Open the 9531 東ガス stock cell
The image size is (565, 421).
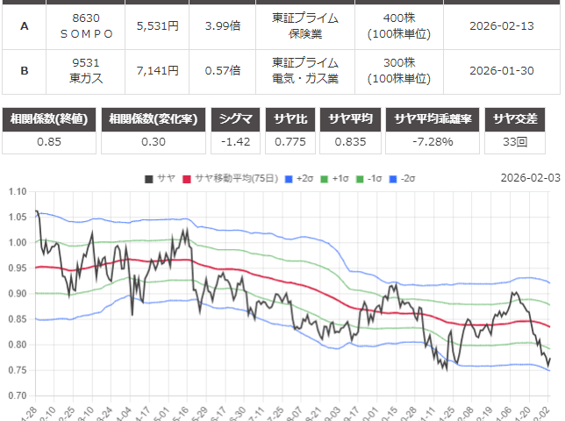(x=86, y=70)
